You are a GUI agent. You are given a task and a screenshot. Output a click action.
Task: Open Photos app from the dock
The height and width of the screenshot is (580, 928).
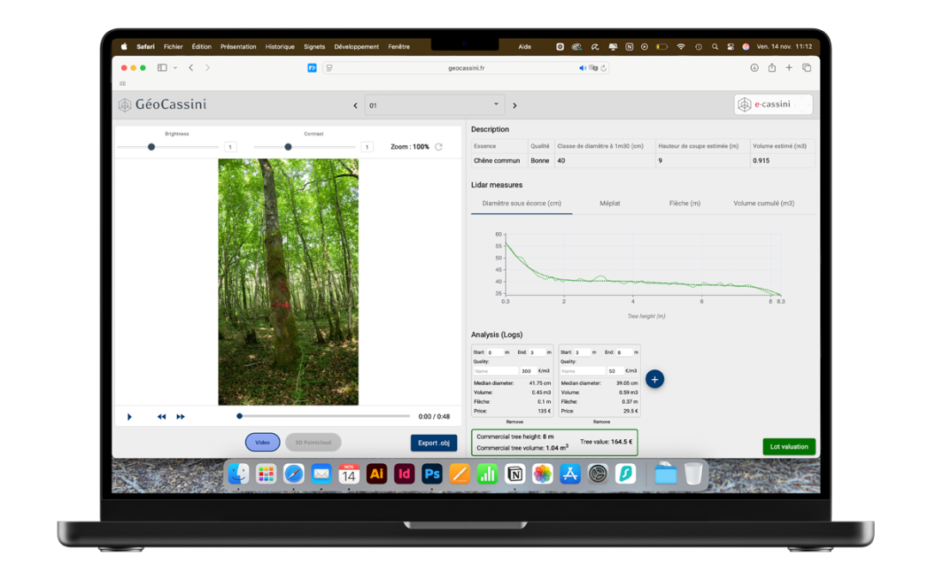542,473
